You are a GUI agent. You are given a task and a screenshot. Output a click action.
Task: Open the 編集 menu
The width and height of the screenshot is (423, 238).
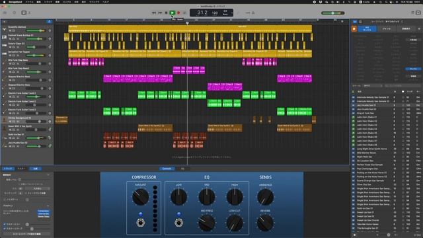38,1
